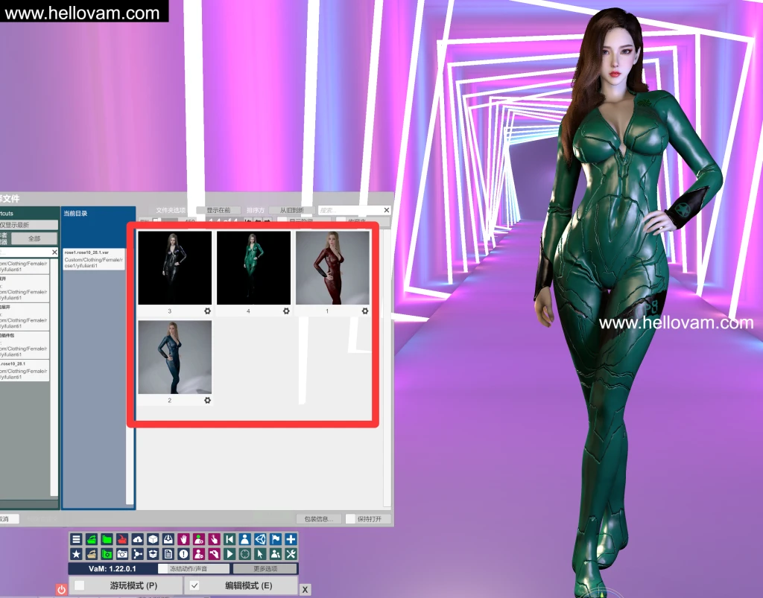Image resolution: width=763 pixels, height=598 pixels.
Task: Select the rose1.rose10_28.1.var directory entry
Action: click(x=94, y=259)
